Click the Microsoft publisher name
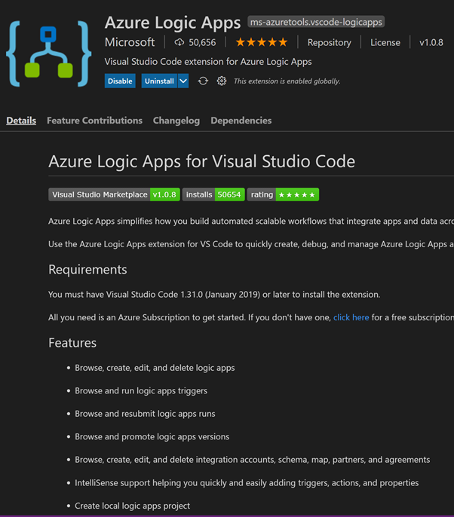This screenshot has height=517, width=454. pos(130,42)
